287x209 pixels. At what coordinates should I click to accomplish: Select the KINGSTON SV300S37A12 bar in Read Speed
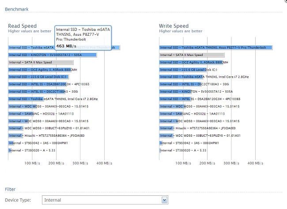[52, 55]
